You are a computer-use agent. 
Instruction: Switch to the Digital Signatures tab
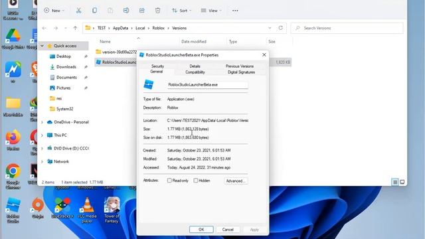pos(241,72)
